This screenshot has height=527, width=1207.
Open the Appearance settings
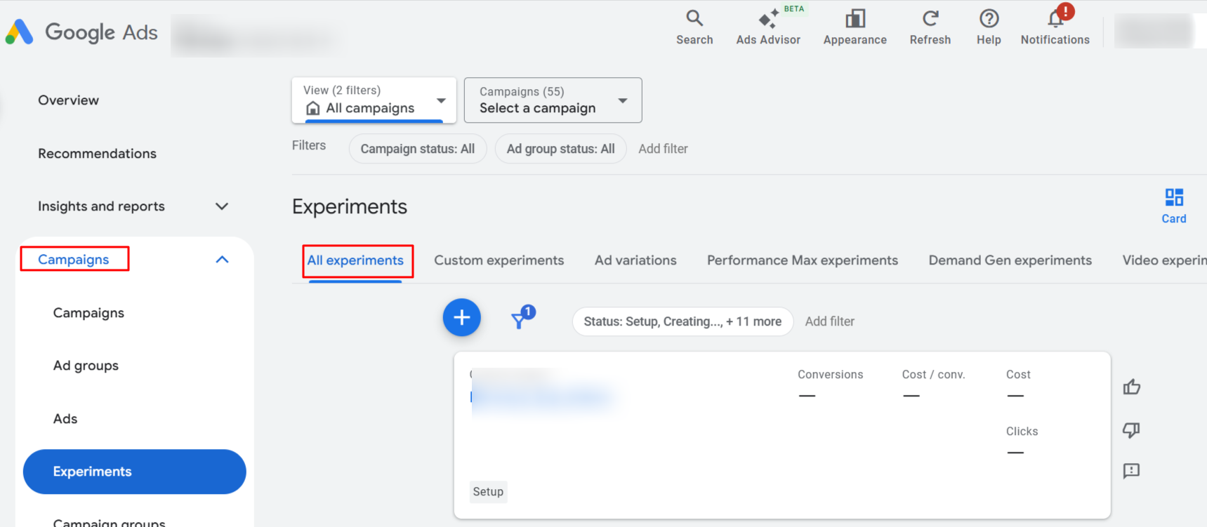(855, 27)
